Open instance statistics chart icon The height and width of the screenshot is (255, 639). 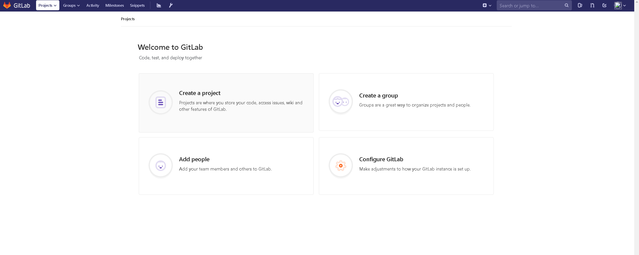tap(159, 5)
